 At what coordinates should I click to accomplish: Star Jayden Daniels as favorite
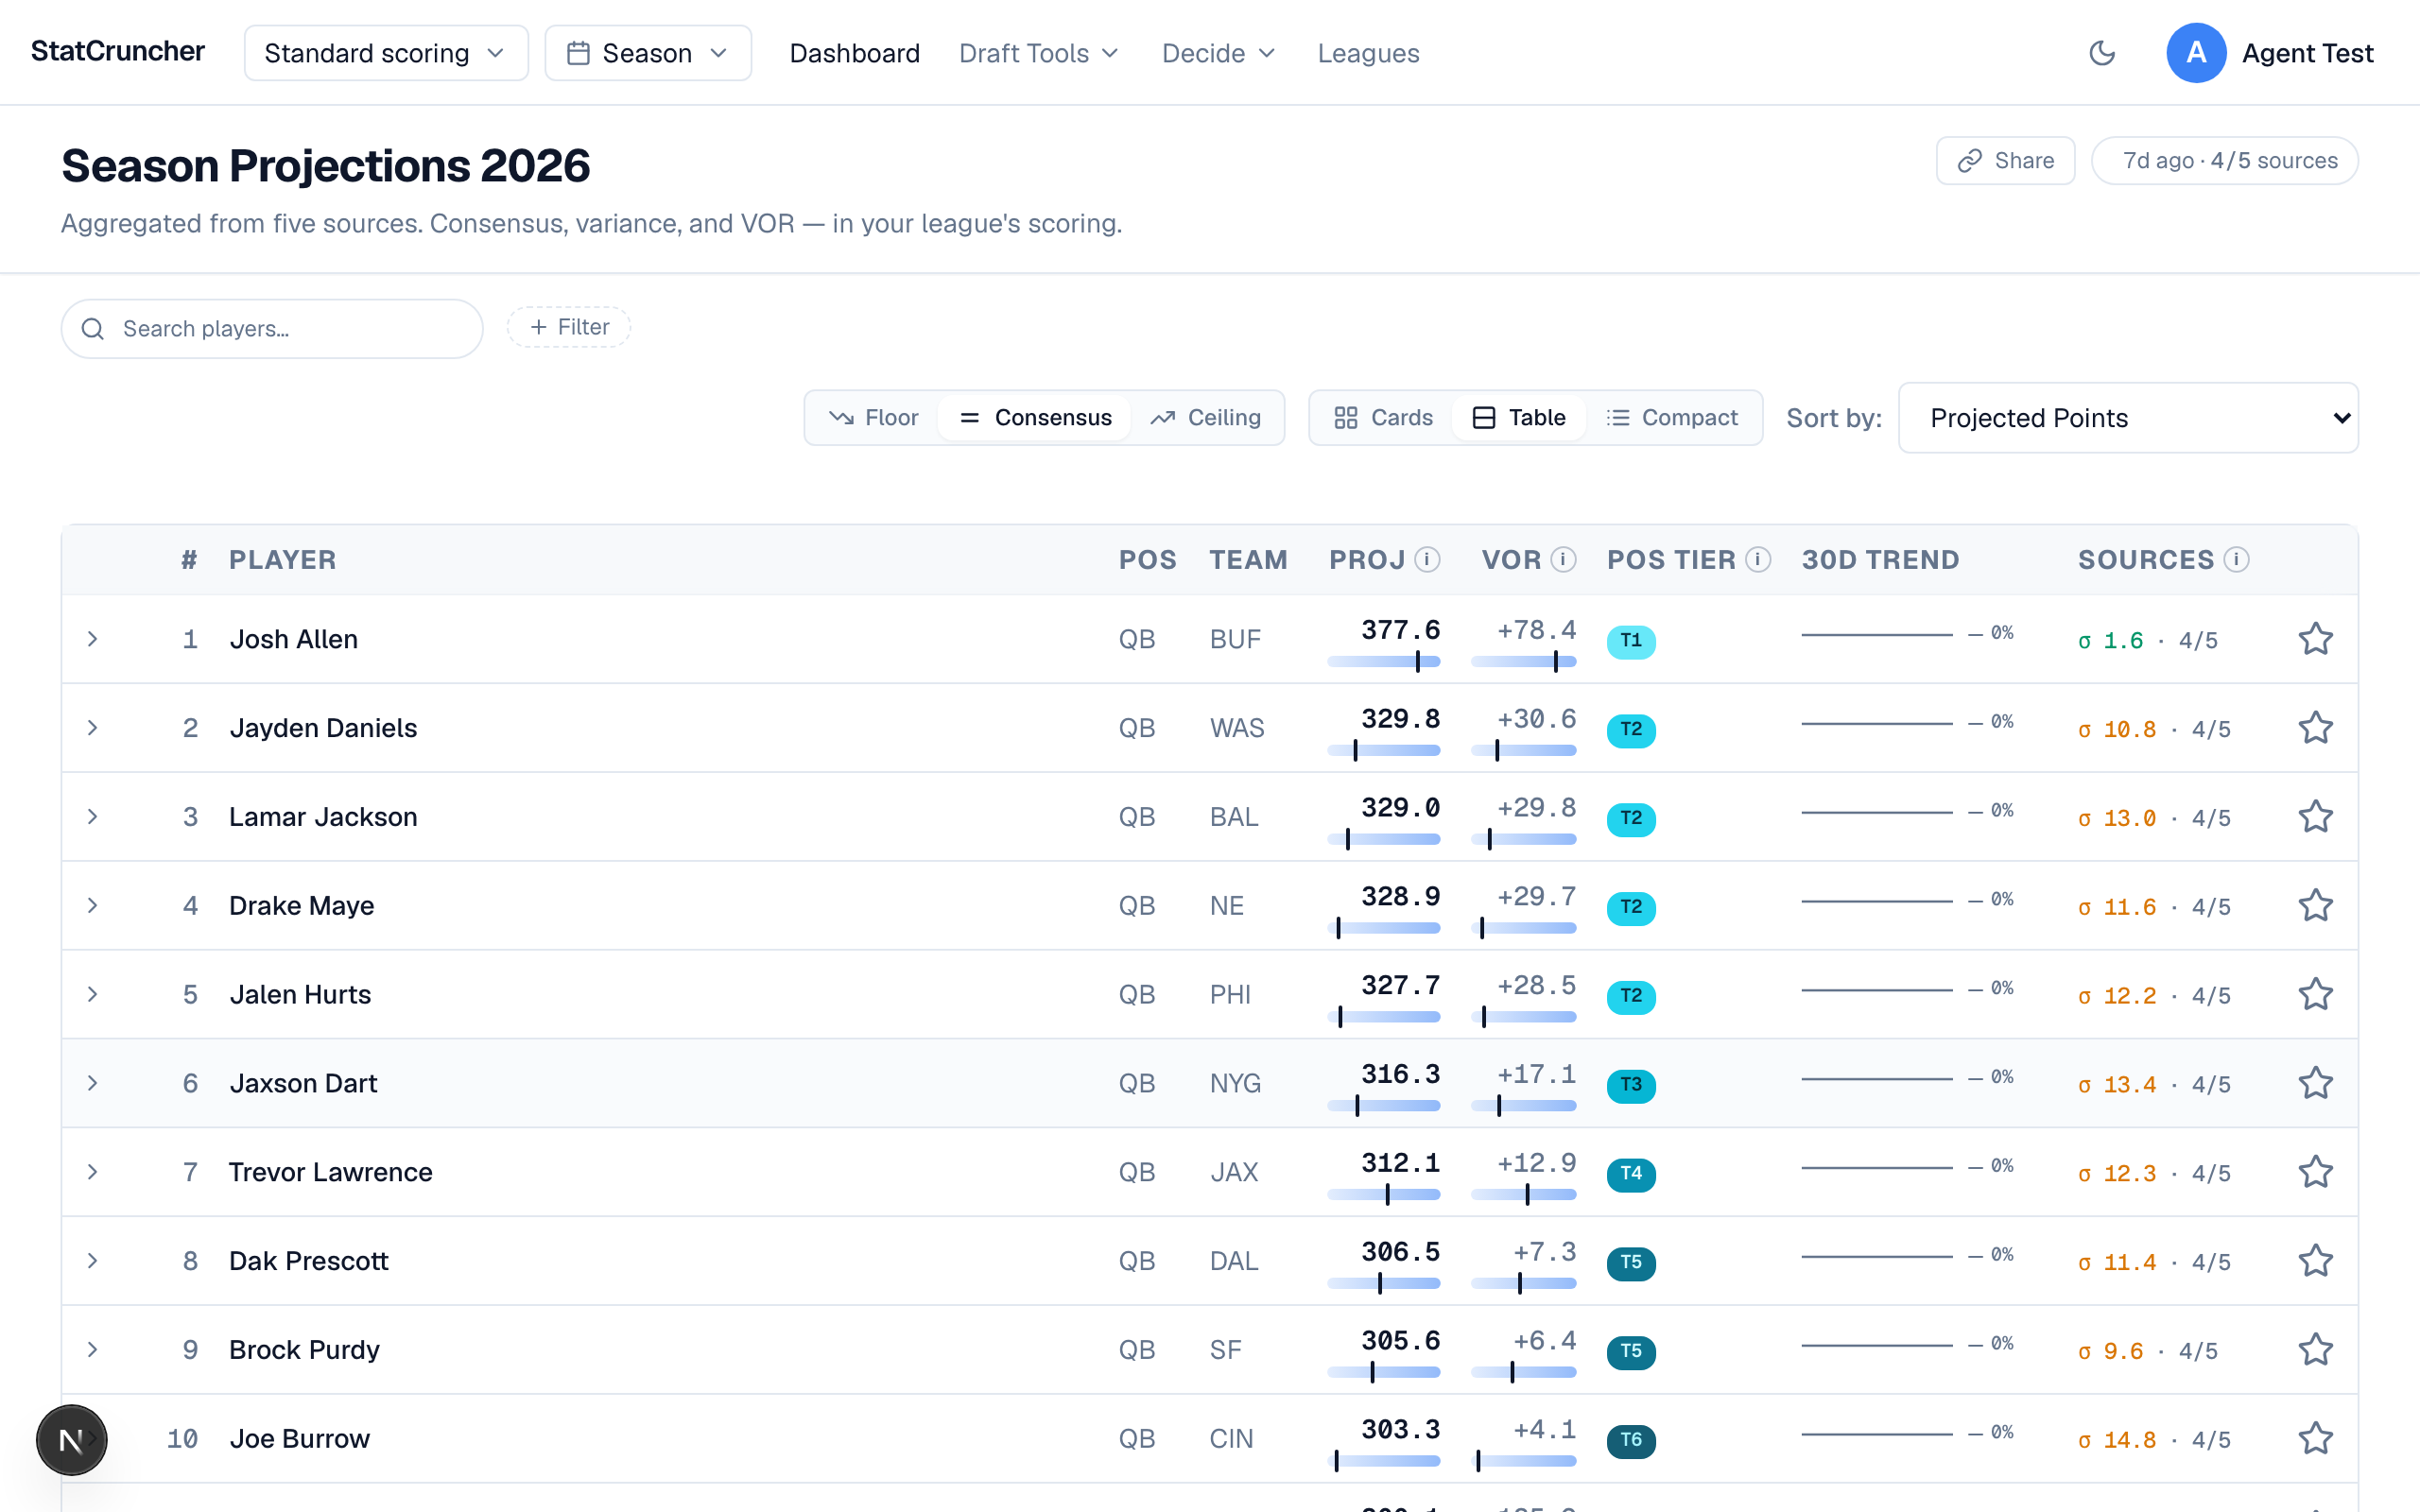[2315, 728]
